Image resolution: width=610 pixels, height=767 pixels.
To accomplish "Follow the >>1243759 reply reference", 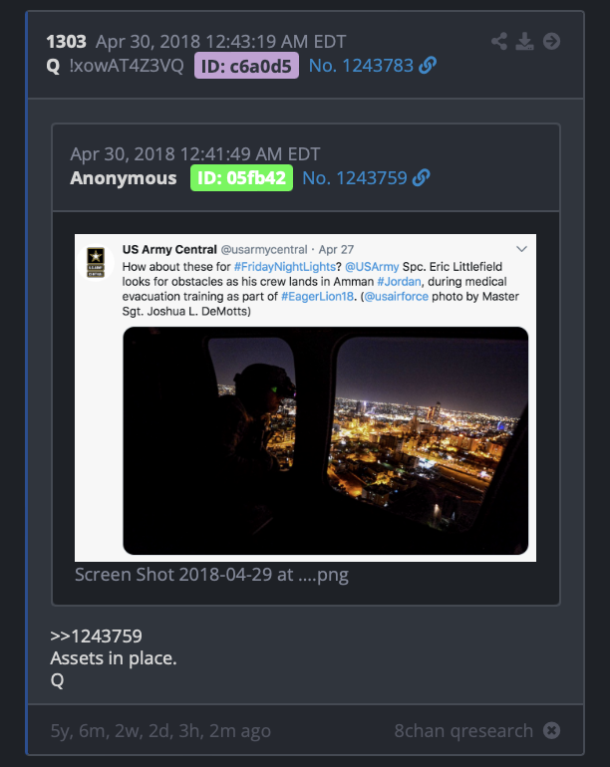I will coord(96,637).
